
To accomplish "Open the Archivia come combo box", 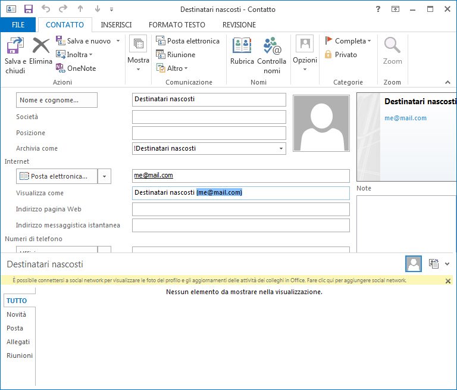I will (281, 148).
